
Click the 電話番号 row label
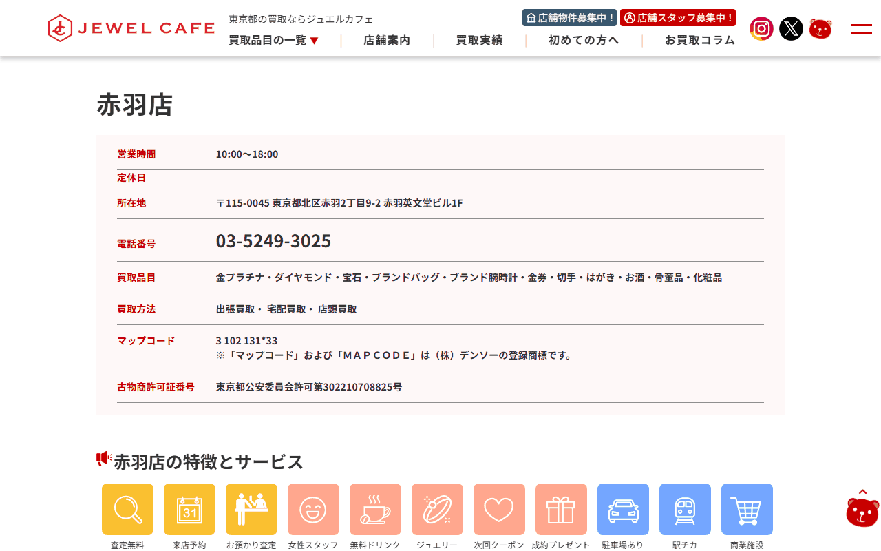(x=136, y=244)
